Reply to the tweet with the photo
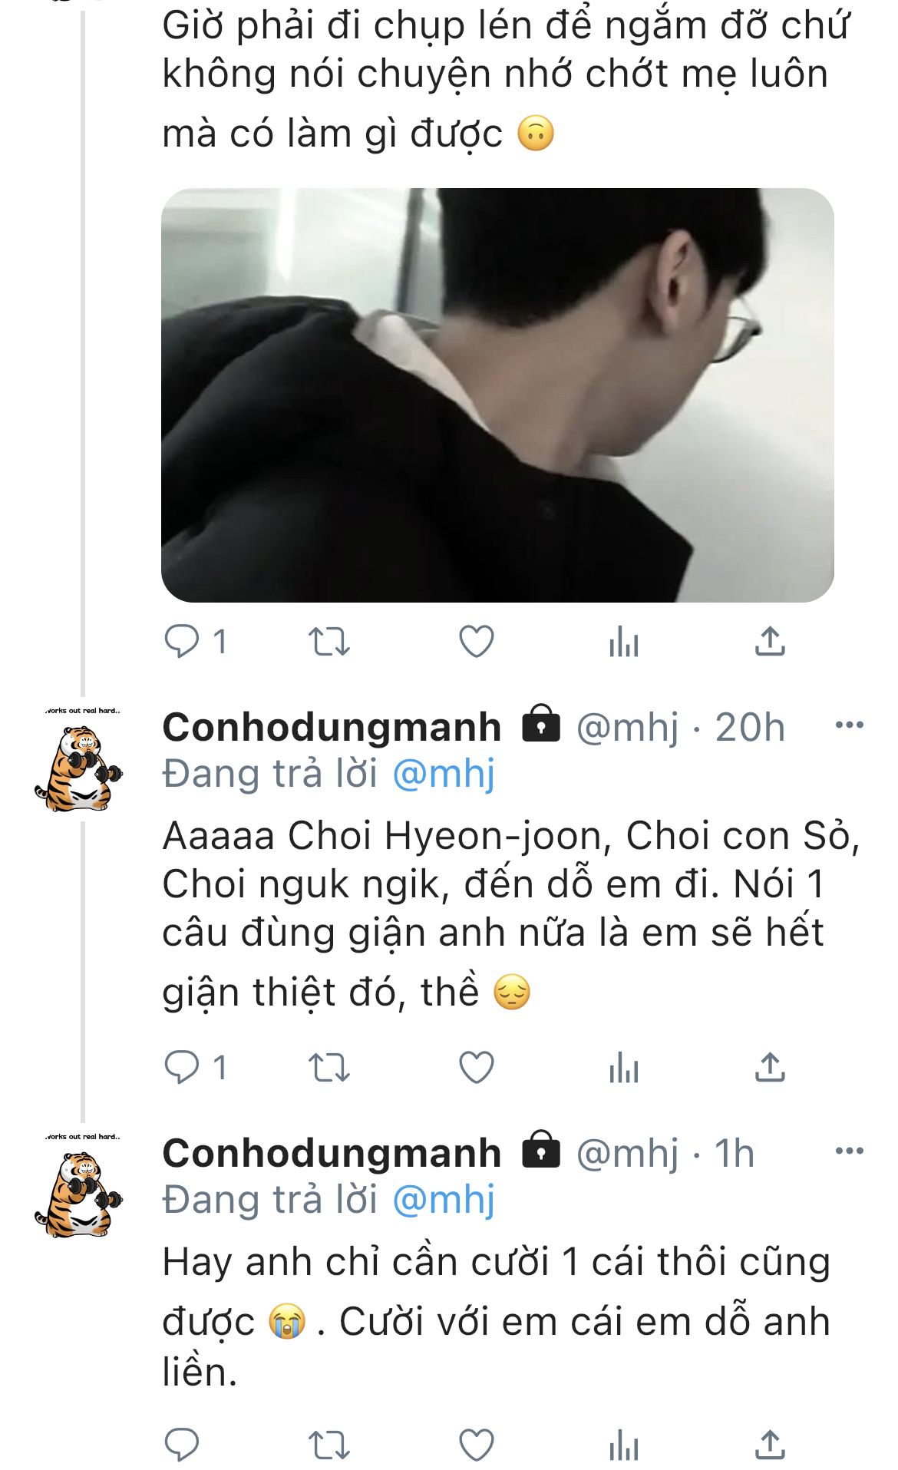Viewport: 898px width, 1470px height. coord(183,641)
